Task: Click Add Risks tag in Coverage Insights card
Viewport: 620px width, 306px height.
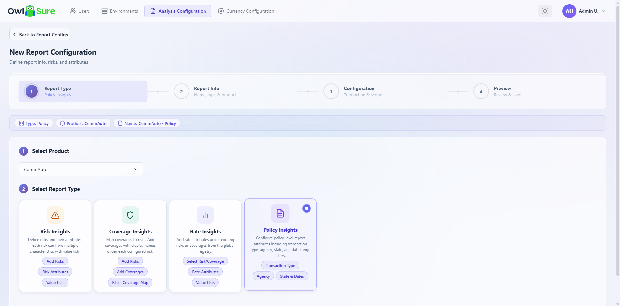Action: [130, 261]
